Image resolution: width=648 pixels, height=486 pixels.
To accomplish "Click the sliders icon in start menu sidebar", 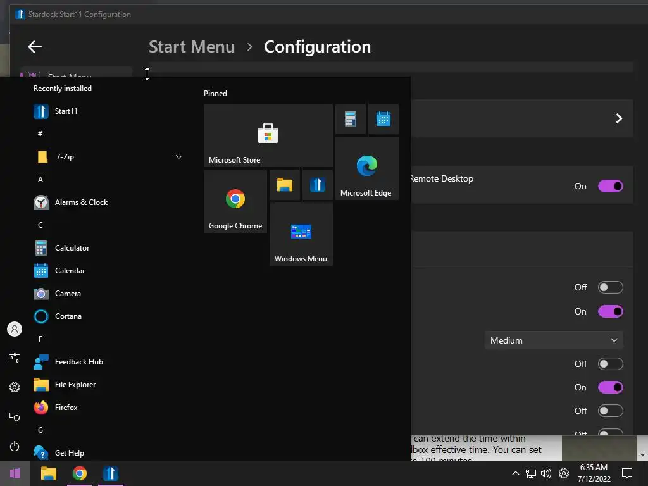I will pyautogui.click(x=15, y=358).
